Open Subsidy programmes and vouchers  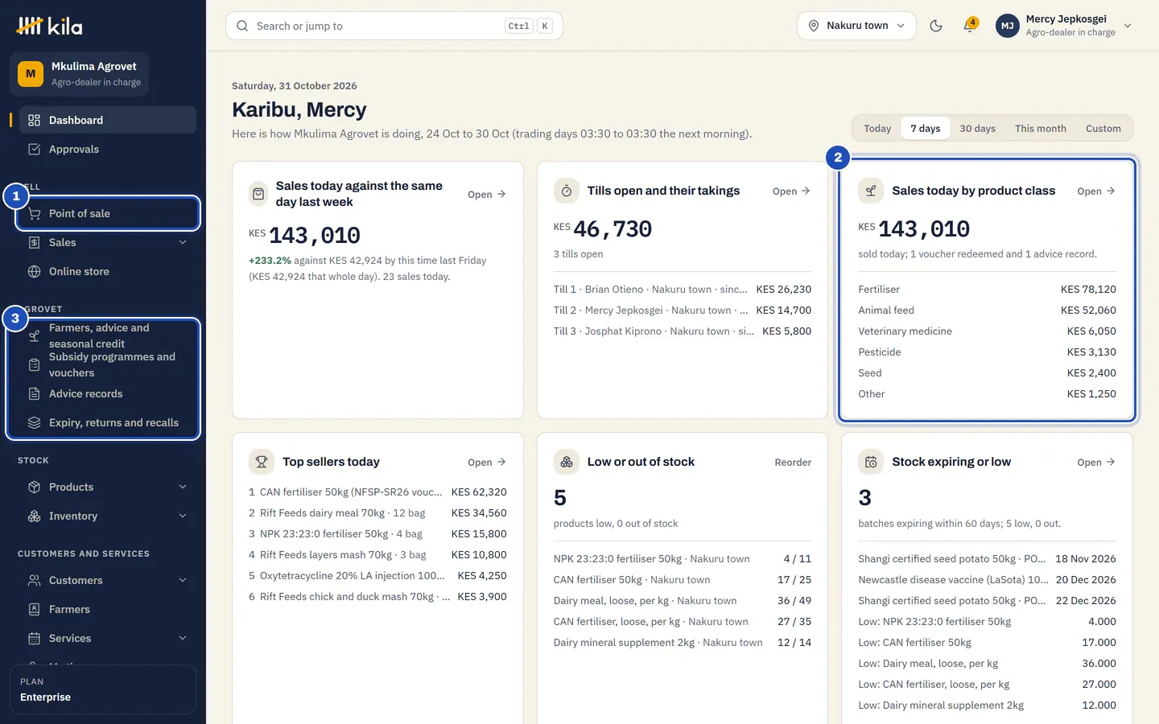click(x=108, y=364)
